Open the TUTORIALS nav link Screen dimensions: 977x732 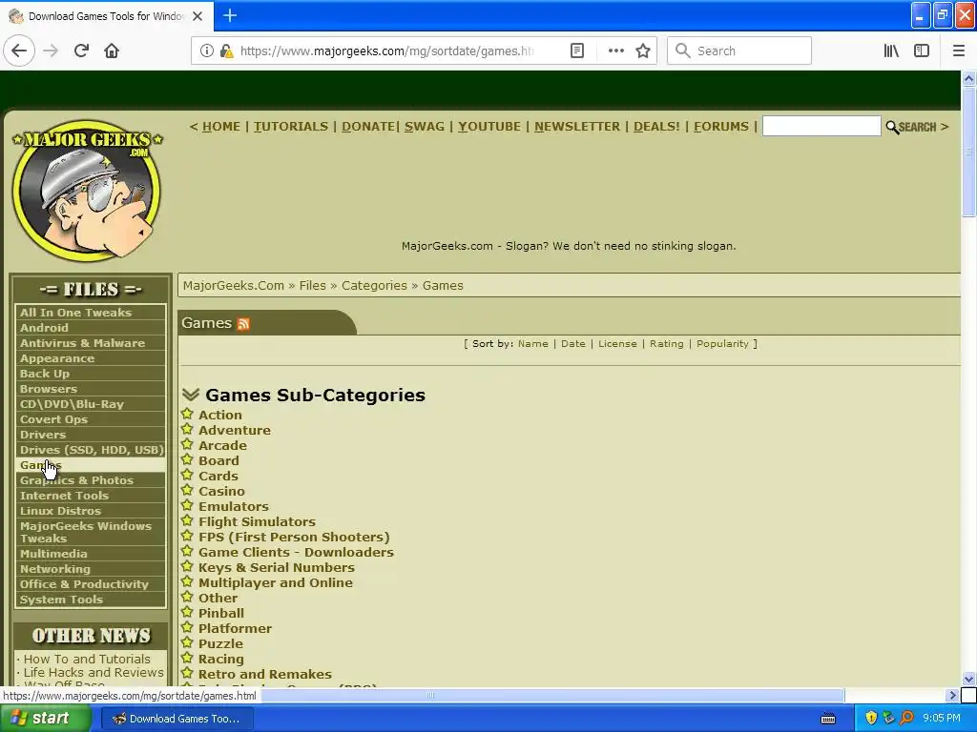pos(290,127)
